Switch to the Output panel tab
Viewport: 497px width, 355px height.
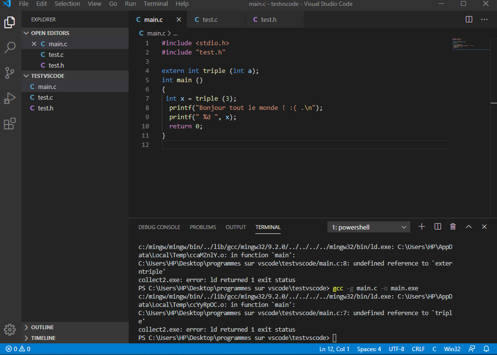tap(235, 227)
